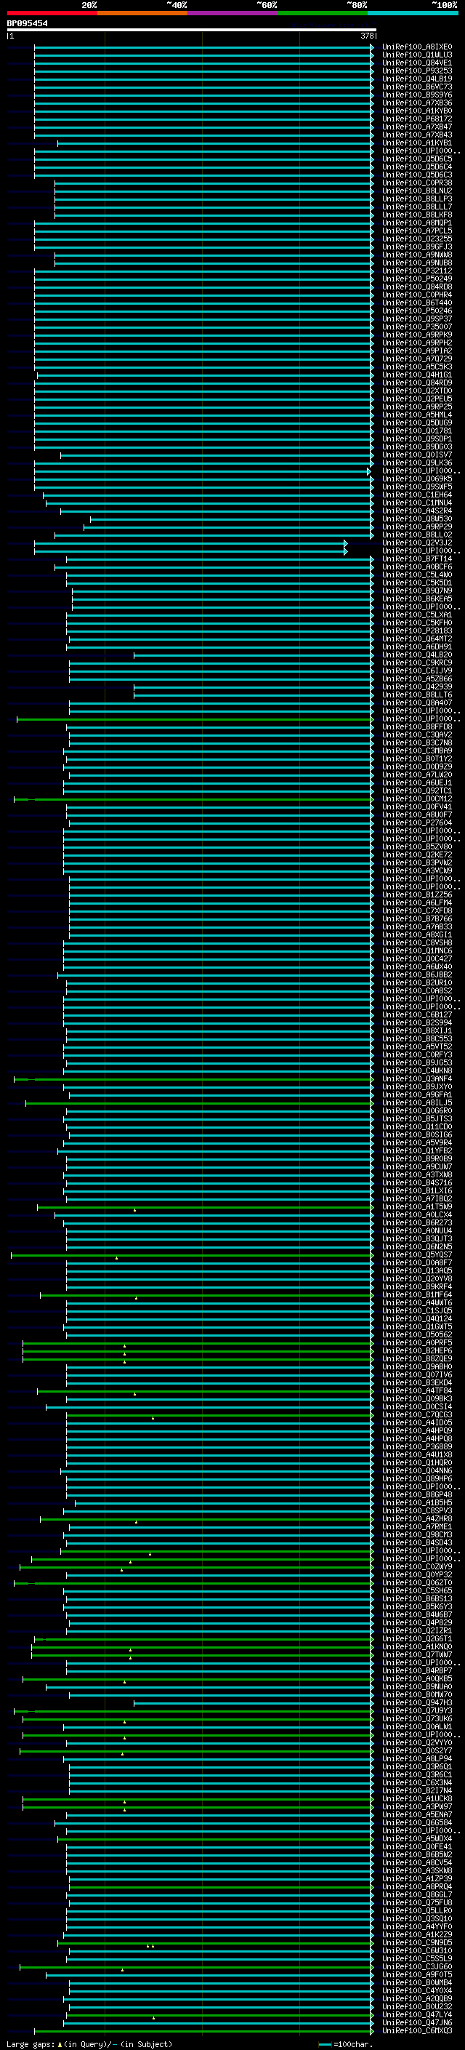Click the green alignment bar of A8ILJ5

(x=200, y=1104)
